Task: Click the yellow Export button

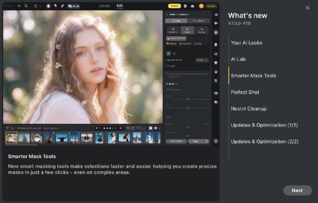Action: 174,6
